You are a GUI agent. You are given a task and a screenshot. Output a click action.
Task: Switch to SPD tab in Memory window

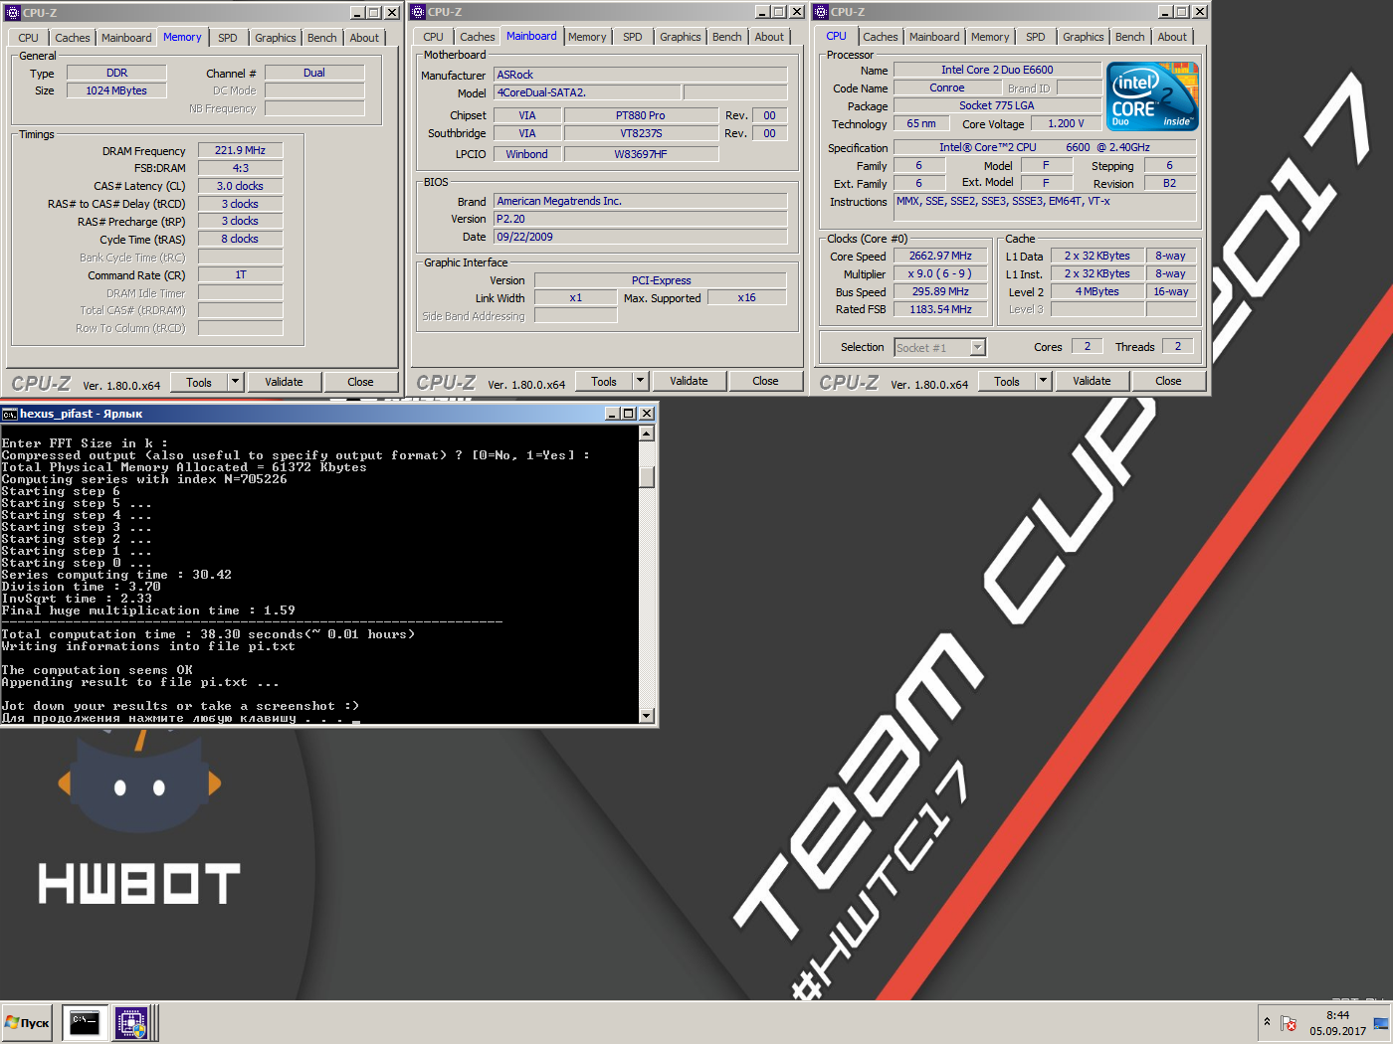coord(228,38)
